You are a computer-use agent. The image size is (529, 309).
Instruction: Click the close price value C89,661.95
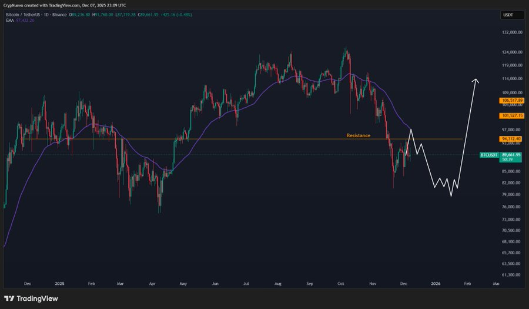148,15
